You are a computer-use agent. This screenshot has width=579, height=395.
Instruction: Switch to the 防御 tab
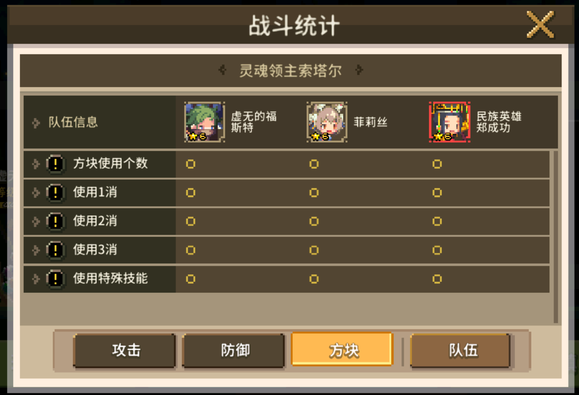click(234, 351)
